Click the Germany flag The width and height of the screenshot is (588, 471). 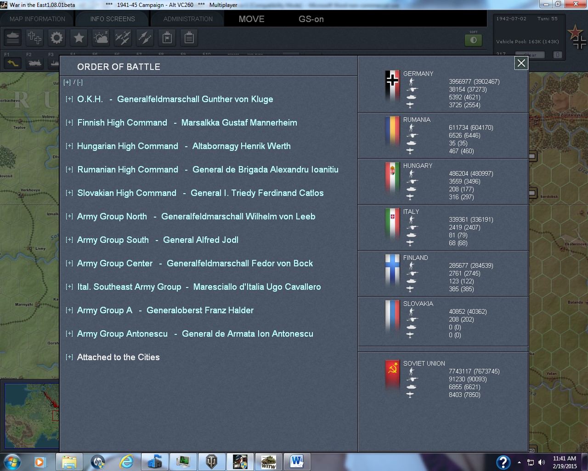(x=392, y=86)
